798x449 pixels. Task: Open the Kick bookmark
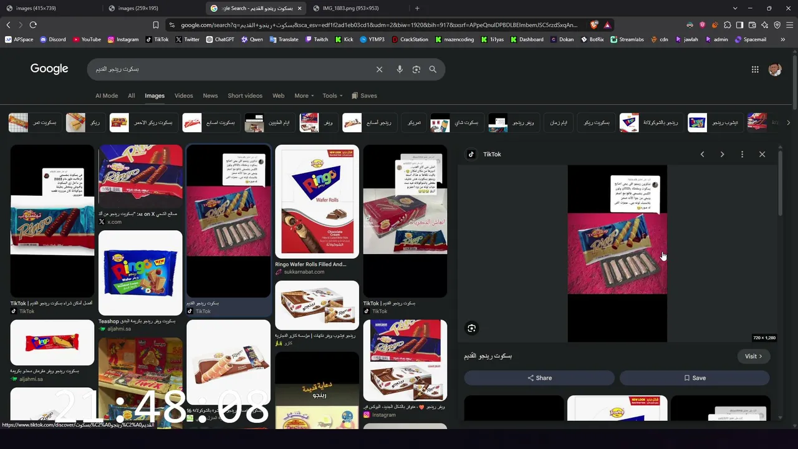[344, 39]
